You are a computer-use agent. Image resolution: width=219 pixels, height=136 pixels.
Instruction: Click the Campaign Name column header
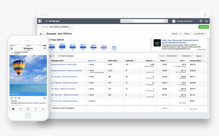click(57, 61)
